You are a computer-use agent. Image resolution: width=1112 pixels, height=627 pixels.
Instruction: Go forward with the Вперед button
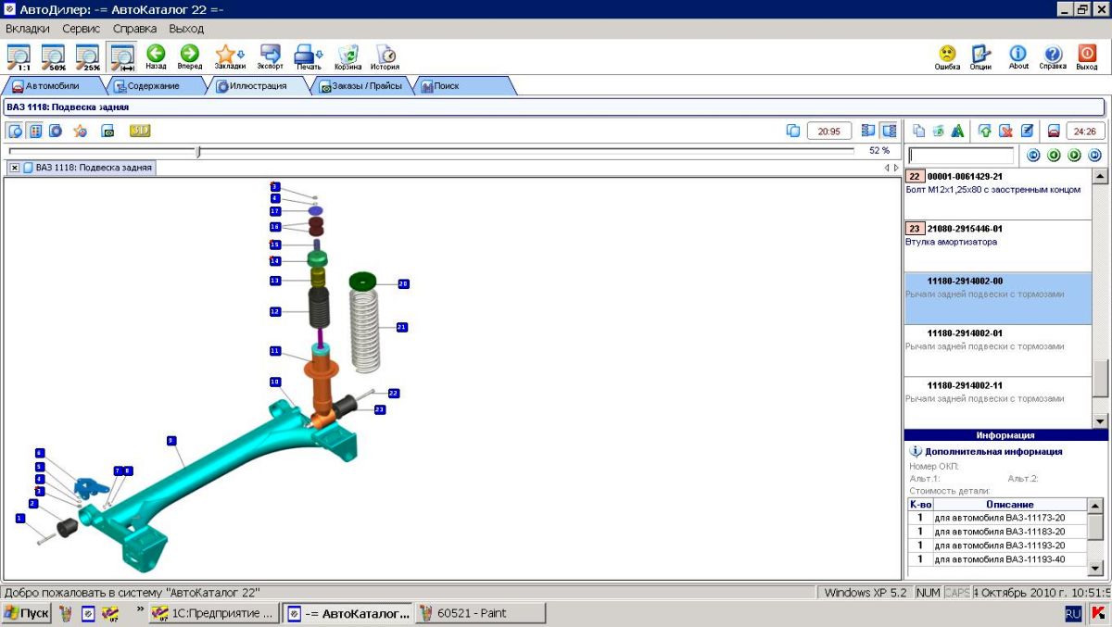pyautogui.click(x=190, y=56)
